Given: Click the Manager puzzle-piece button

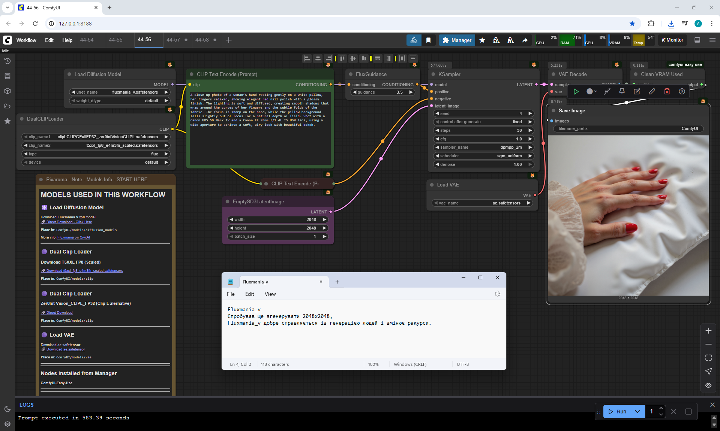Looking at the screenshot, I should (x=457, y=40).
